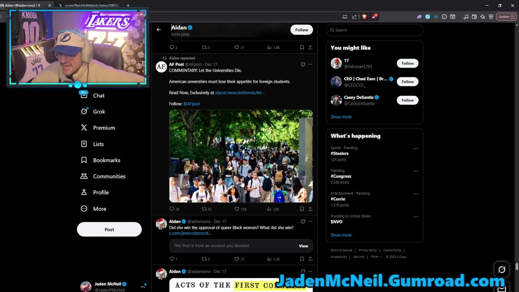
Task: Reply to the top post with 2 replies
Action: (173, 47)
